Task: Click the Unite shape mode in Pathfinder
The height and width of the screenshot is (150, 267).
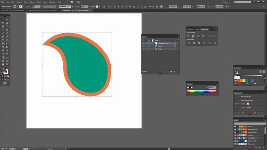Action: pyautogui.click(x=188, y=36)
